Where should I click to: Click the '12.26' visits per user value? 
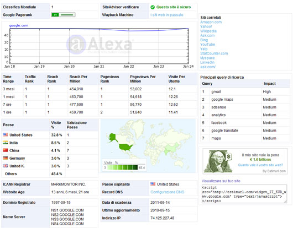tap(173, 97)
